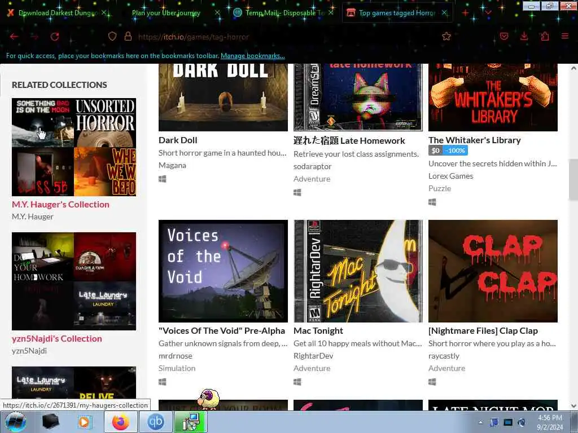Viewport: 578px width, 433px height.
Task: Click The Whitaker's Library title
Action: pyautogui.click(x=474, y=140)
